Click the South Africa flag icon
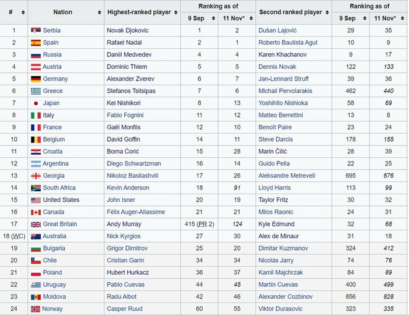Screen dimensions: 409x315 click(x=36, y=188)
